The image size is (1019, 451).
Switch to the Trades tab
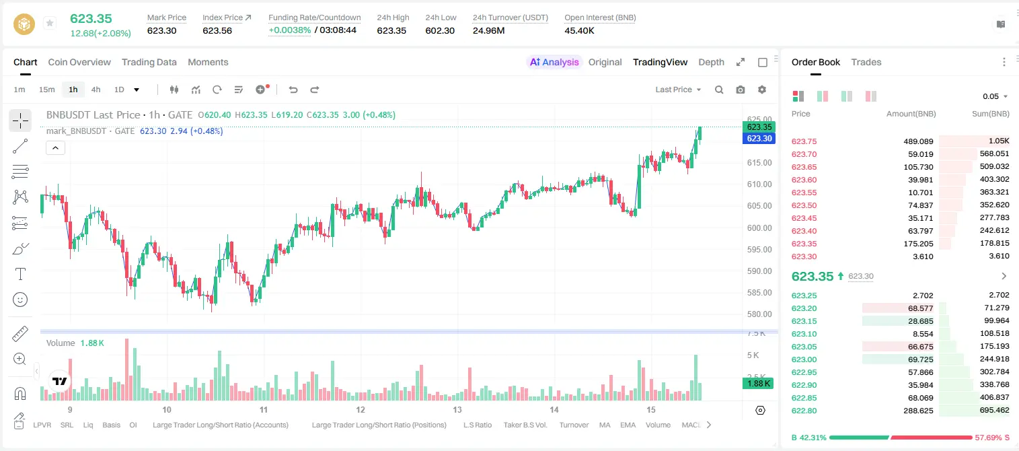(x=866, y=62)
